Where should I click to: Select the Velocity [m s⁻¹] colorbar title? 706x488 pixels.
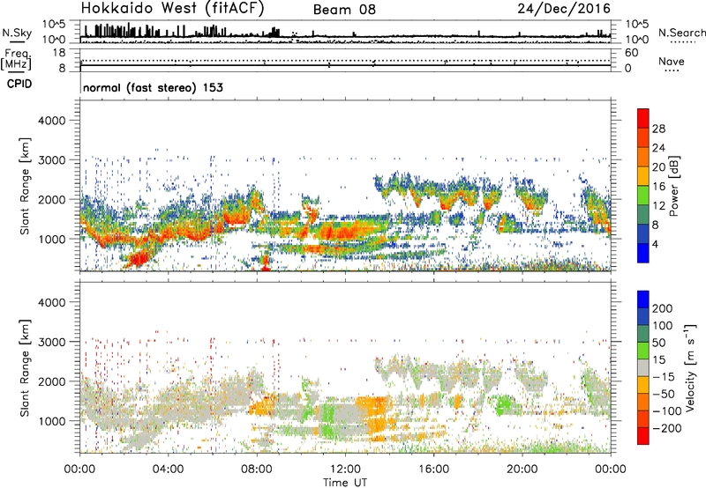[x=691, y=367]
